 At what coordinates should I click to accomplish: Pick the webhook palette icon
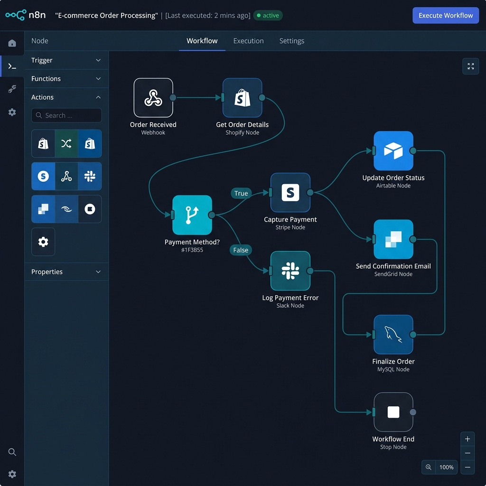pyautogui.click(x=66, y=176)
